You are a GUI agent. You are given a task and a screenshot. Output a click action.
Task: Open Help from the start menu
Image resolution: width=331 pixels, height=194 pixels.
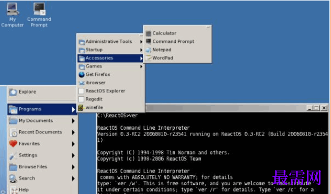coord(42,190)
